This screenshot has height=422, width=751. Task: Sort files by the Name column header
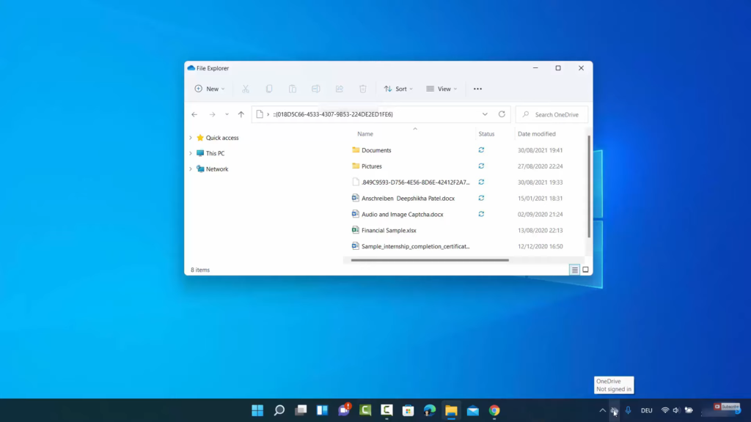click(x=365, y=134)
